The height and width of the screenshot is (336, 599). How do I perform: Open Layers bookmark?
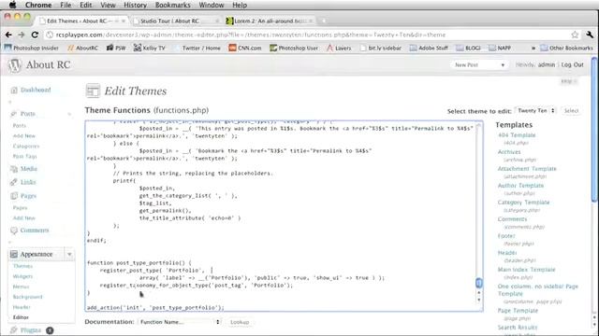point(339,48)
